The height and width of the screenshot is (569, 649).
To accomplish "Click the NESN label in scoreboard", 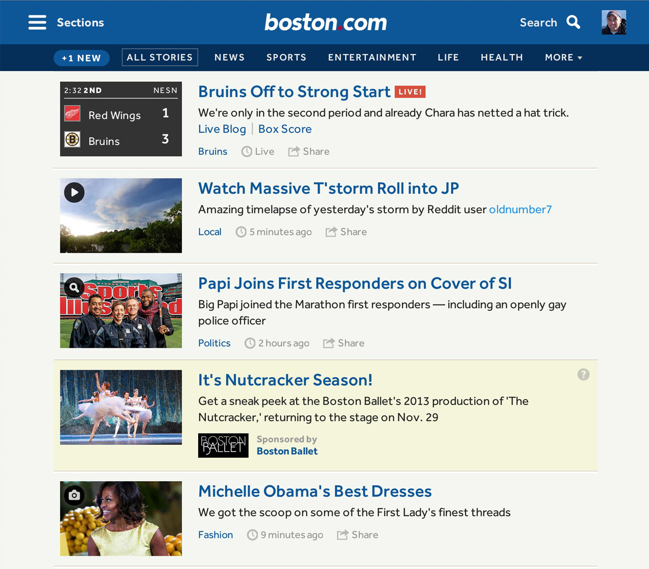I will click(x=165, y=90).
